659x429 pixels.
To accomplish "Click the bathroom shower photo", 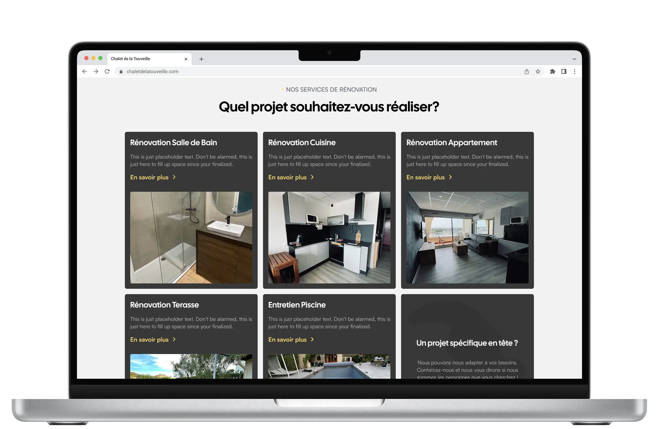I will tap(191, 238).
